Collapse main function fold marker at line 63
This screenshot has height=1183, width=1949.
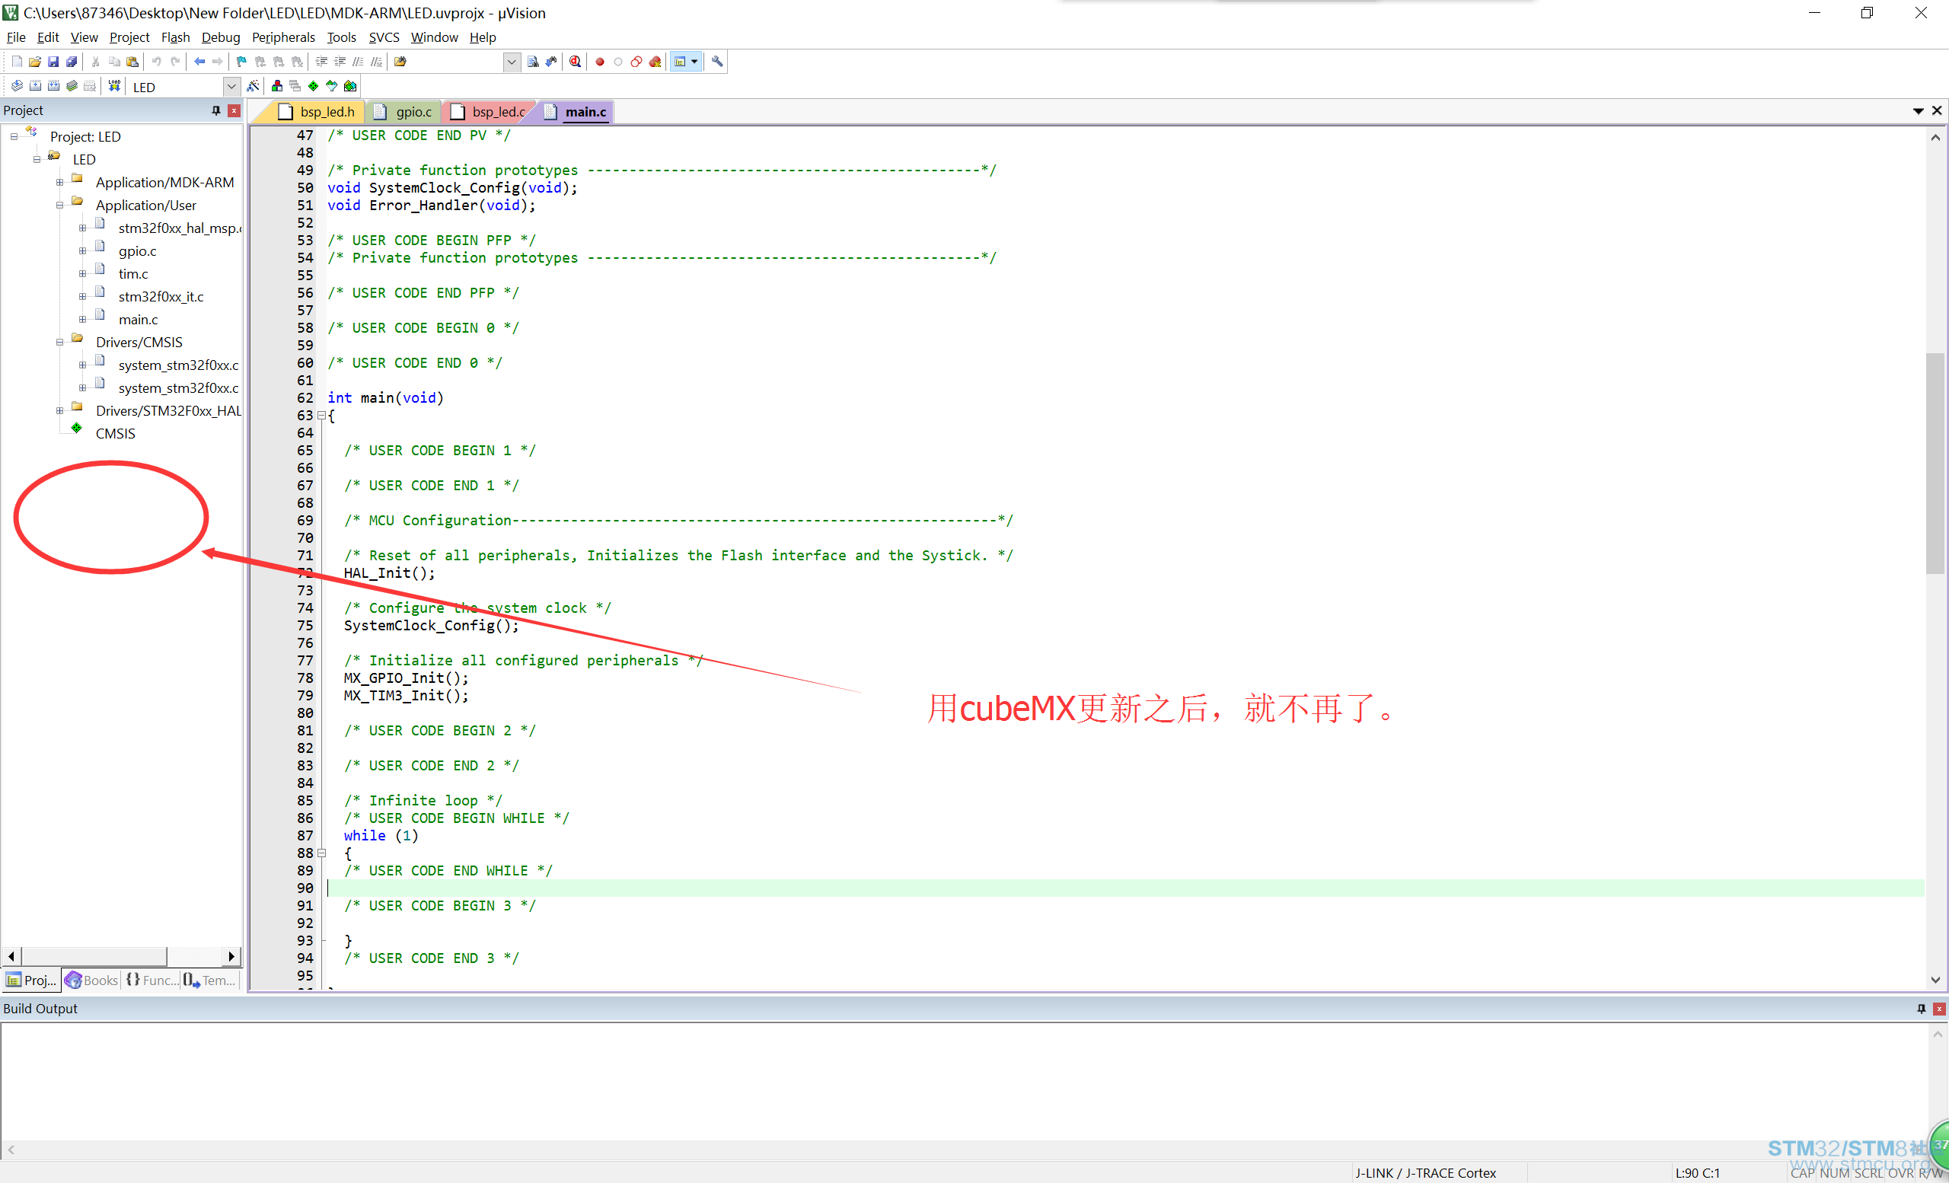pyautogui.click(x=321, y=415)
